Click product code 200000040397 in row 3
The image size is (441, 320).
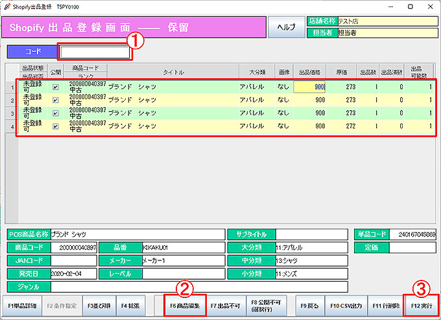coord(88,110)
